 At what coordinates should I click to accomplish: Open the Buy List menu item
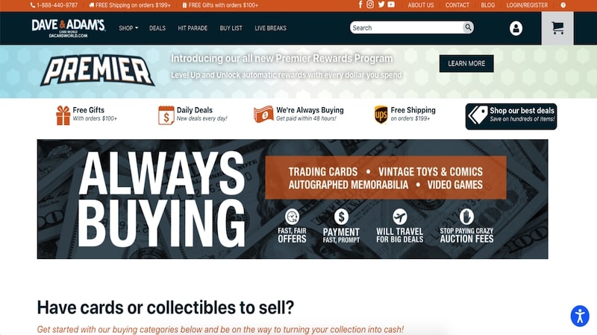coord(231,28)
